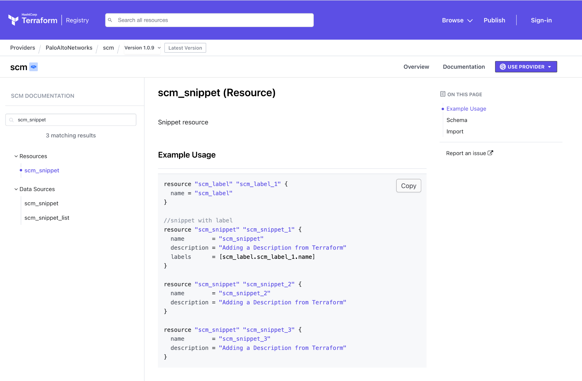Click the On This Page document icon
Image resolution: width=582 pixels, height=381 pixels.
[443, 94]
